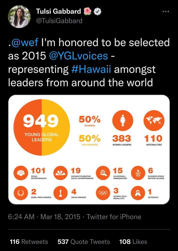Image resolution: width=178 pixels, height=251 pixels.
Task: Click the Olympic rings icon
Action: (x=103, y=193)
